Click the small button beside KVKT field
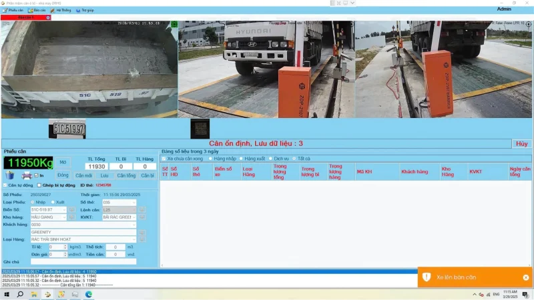 142,217
